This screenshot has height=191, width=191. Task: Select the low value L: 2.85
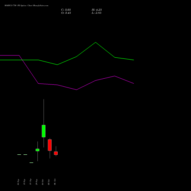pos(97,13)
